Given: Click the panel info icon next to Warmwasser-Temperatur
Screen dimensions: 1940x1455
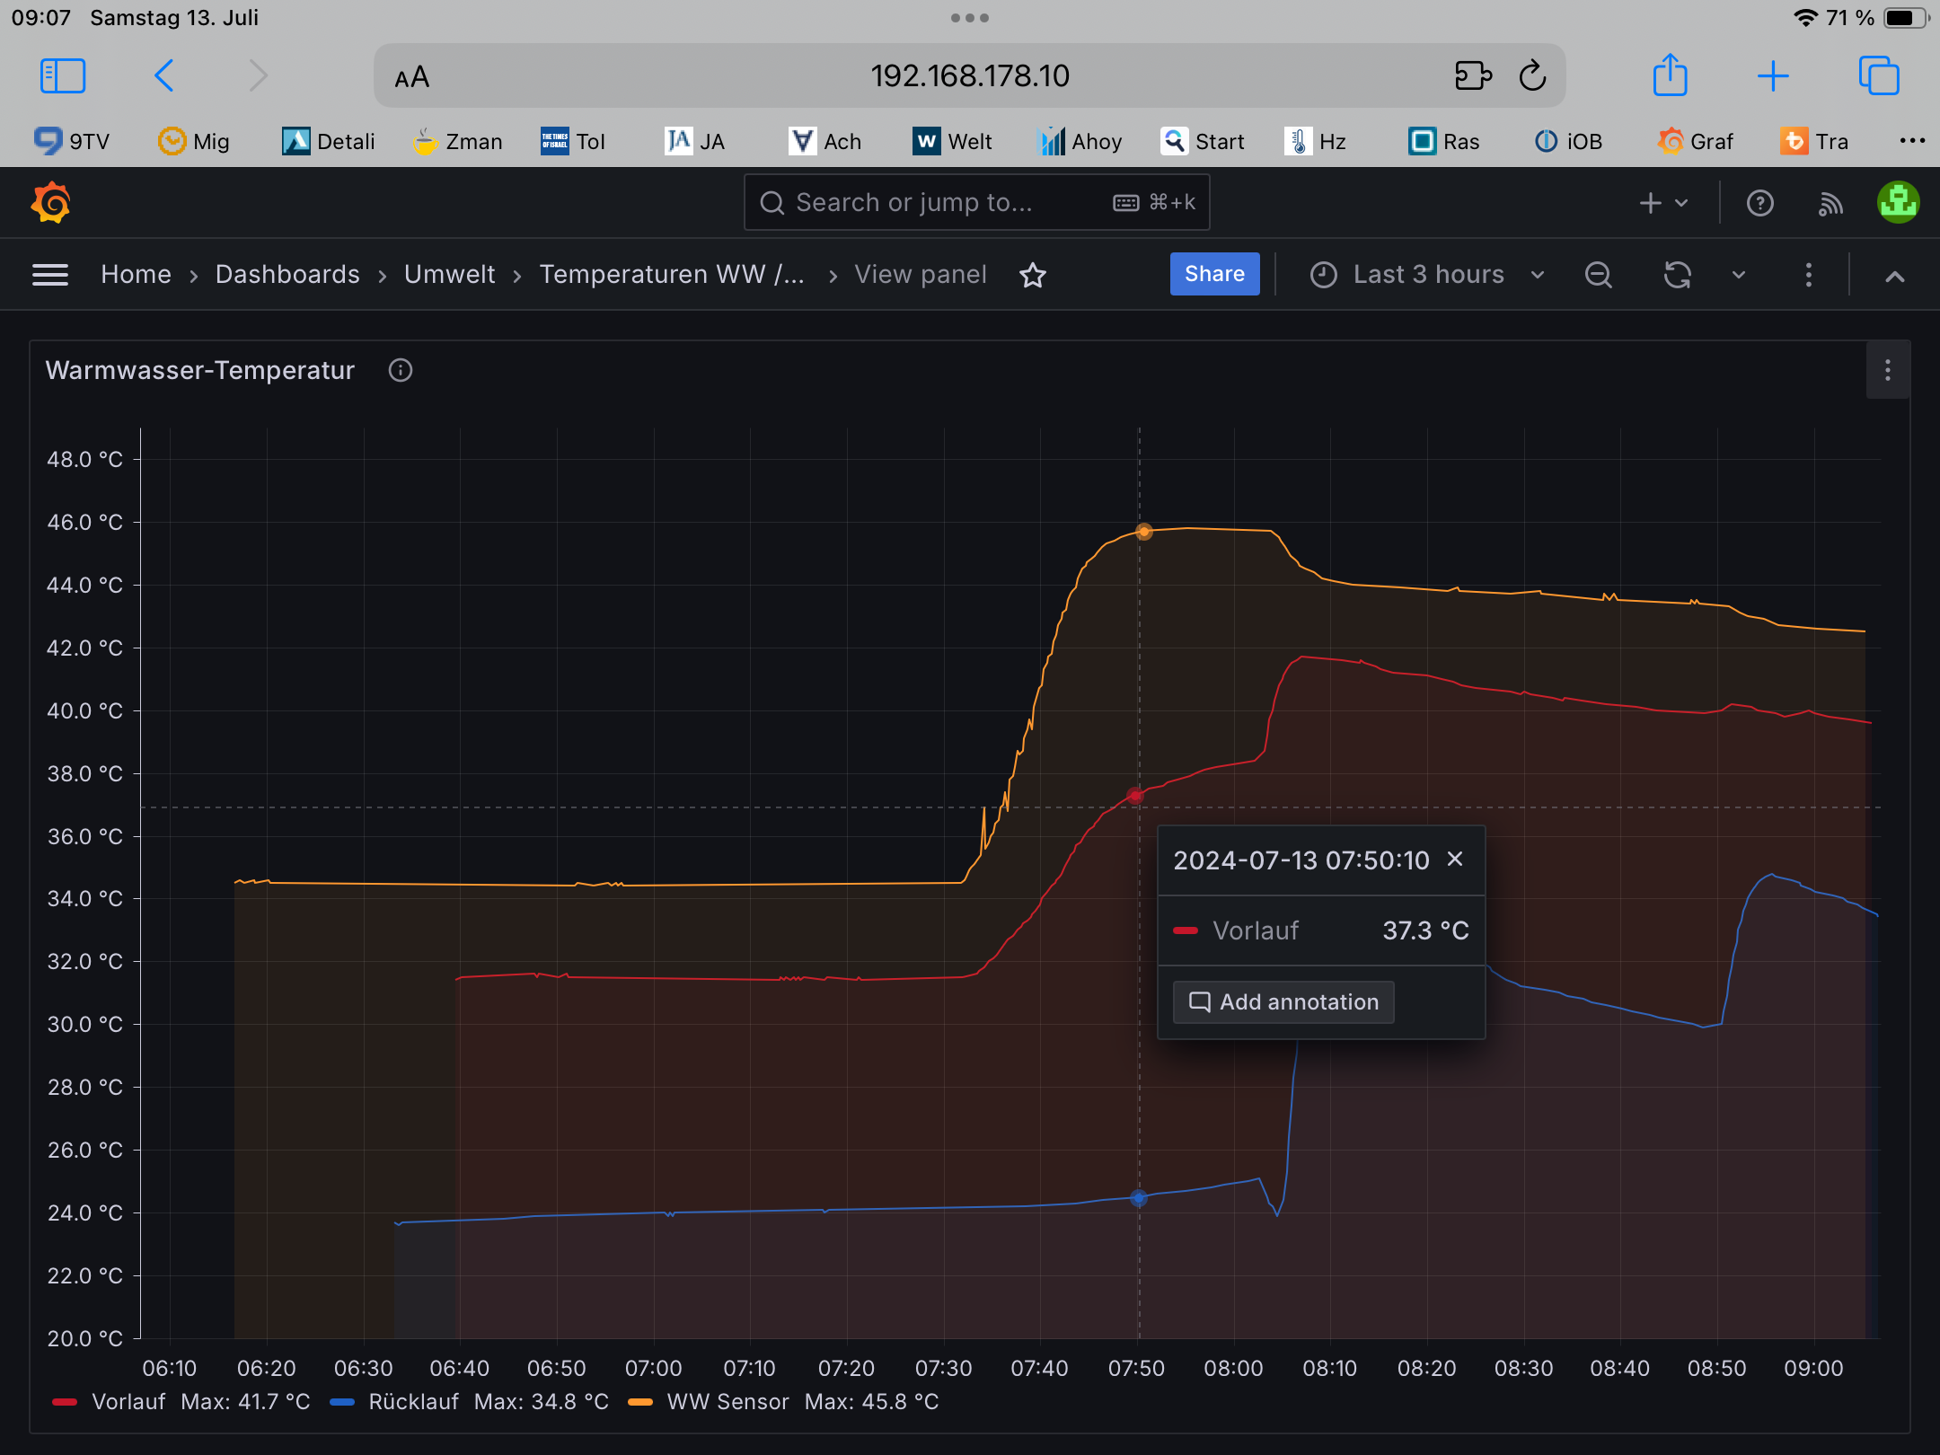Looking at the screenshot, I should point(401,370).
